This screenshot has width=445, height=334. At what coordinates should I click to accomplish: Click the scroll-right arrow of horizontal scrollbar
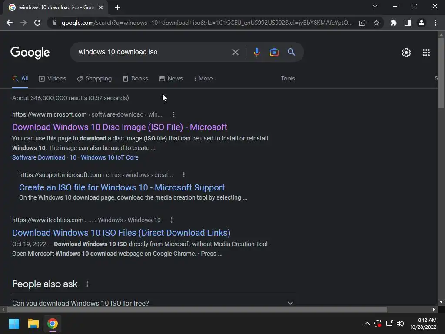(434, 309)
